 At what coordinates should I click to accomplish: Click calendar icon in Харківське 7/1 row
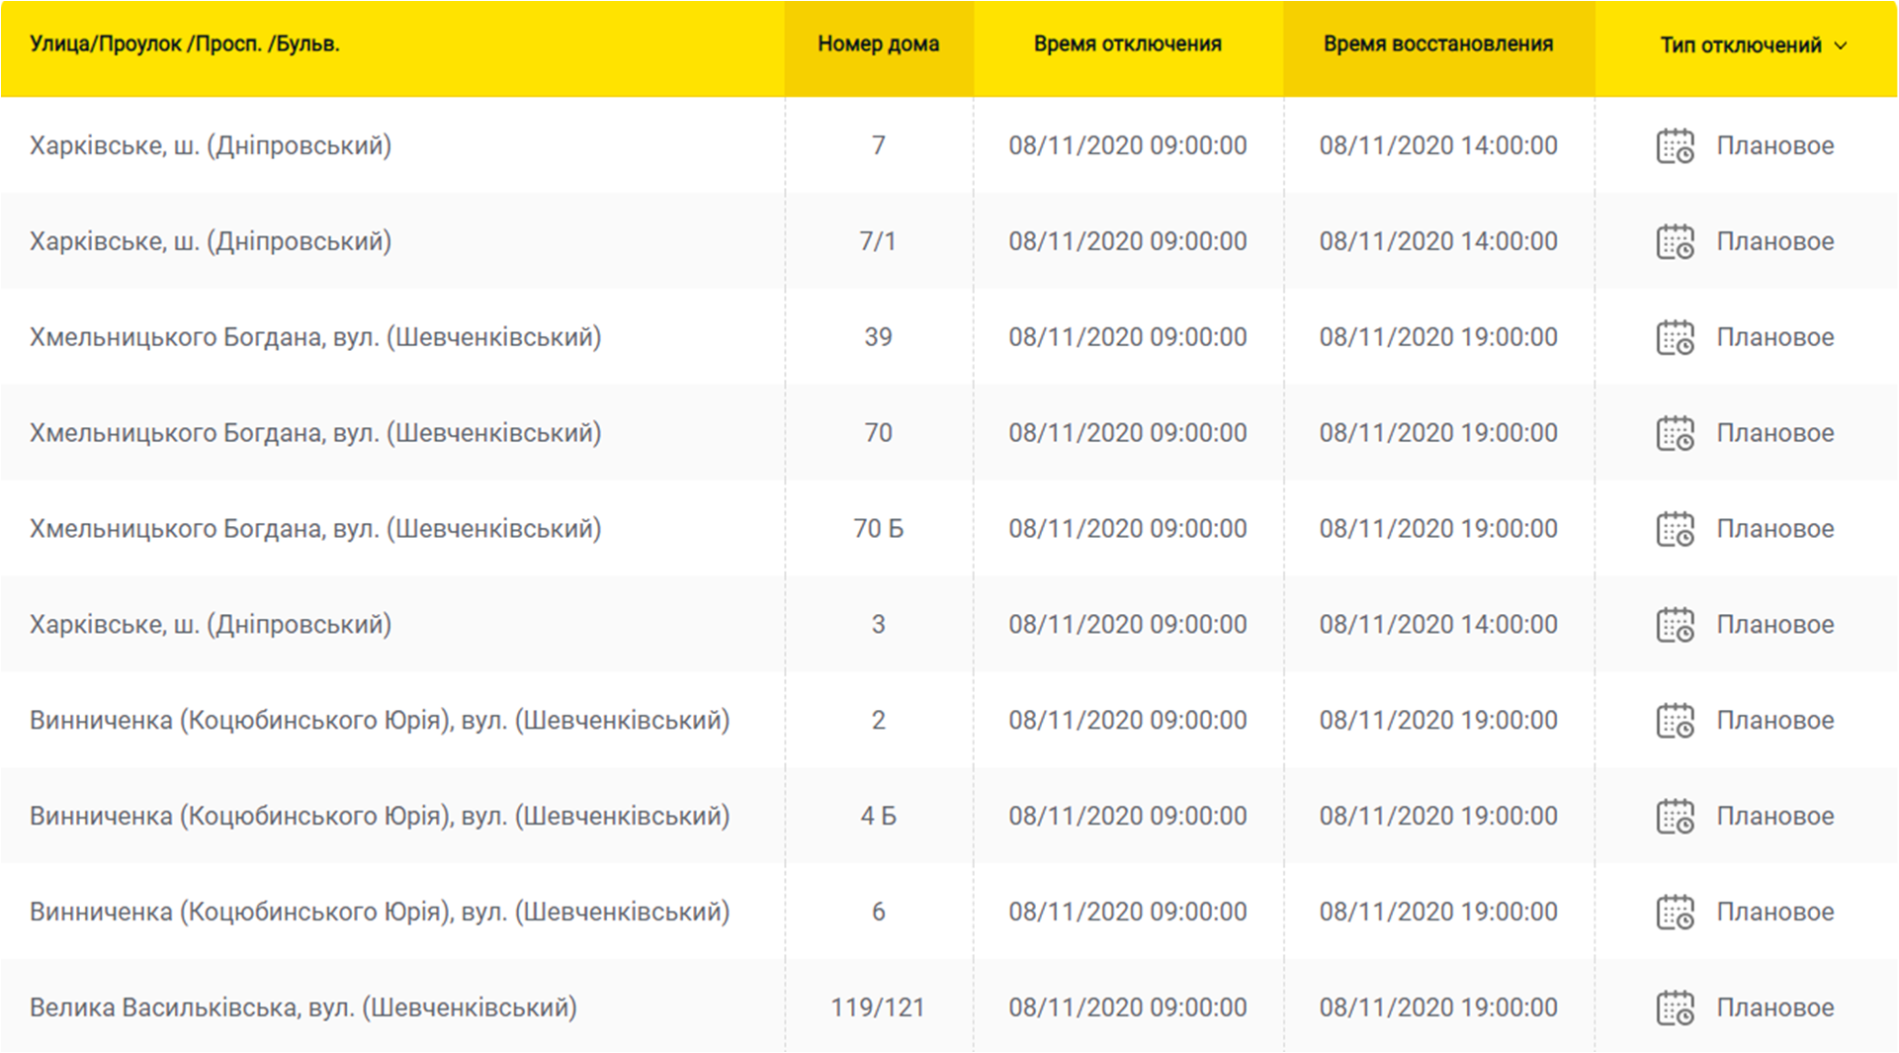pyautogui.click(x=1675, y=242)
